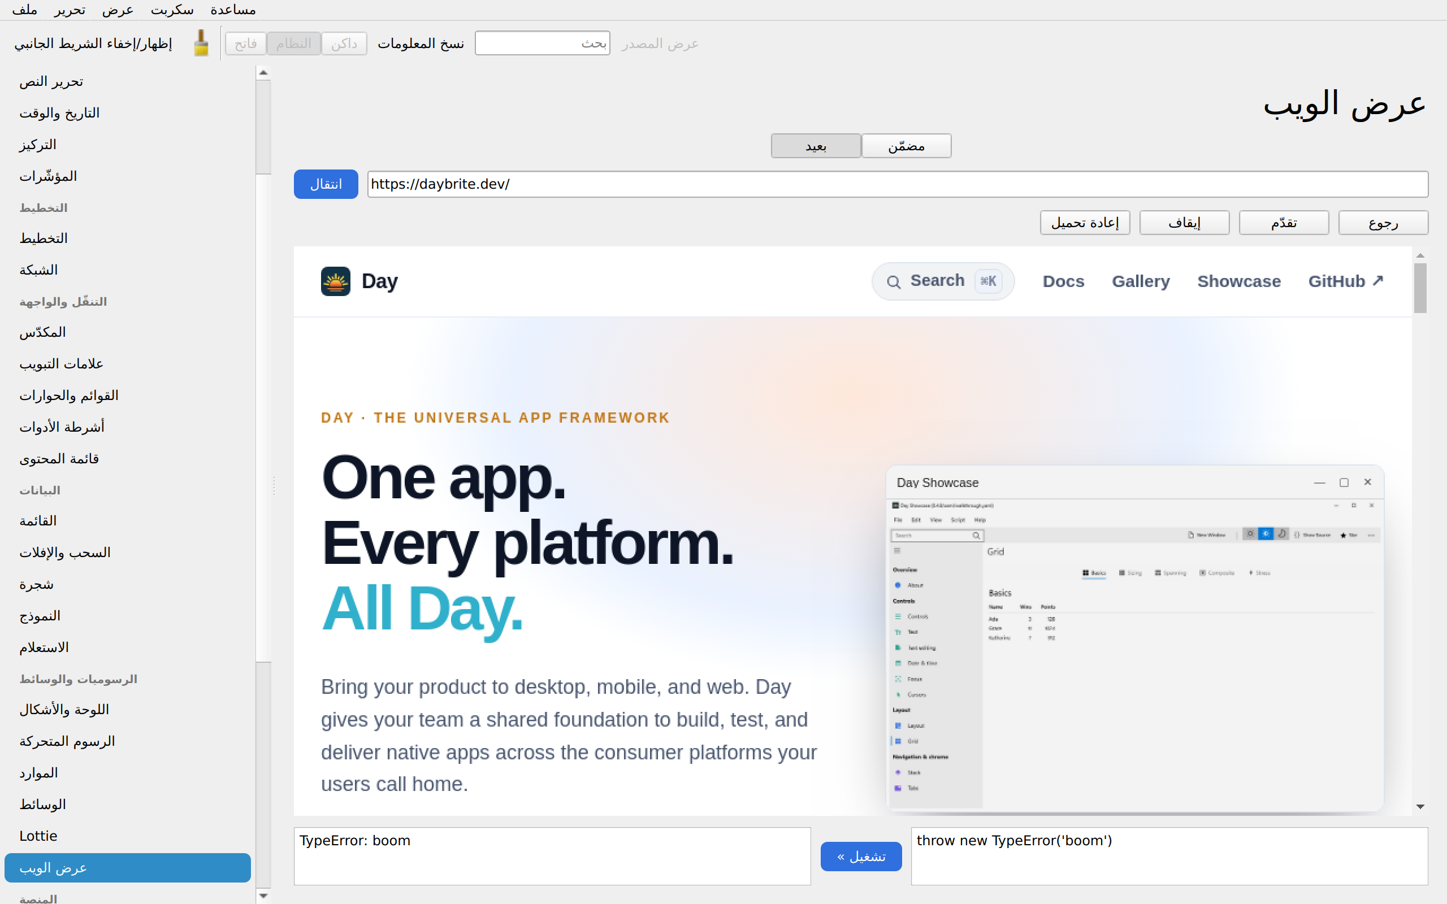Select النموذج in the sidebar

pyautogui.click(x=127, y=616)
